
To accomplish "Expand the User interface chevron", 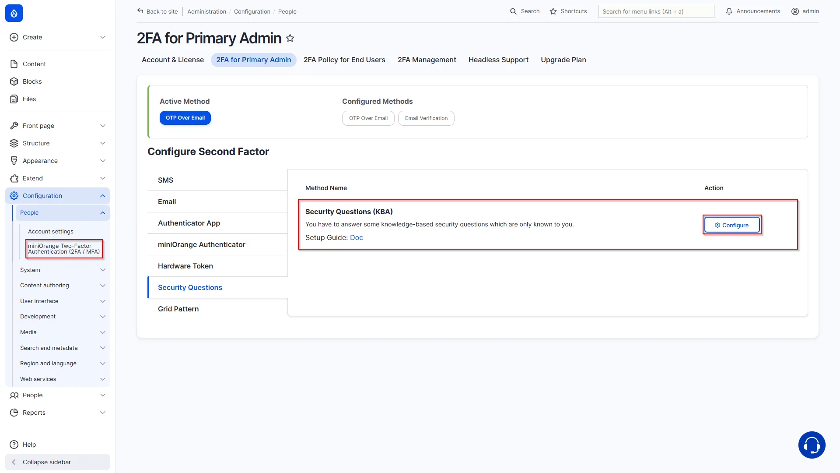I will [103, 301].
